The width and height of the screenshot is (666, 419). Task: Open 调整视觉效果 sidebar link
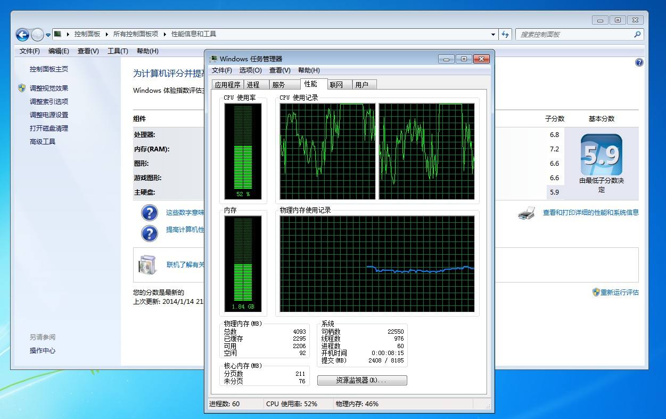tap(49, 88)
